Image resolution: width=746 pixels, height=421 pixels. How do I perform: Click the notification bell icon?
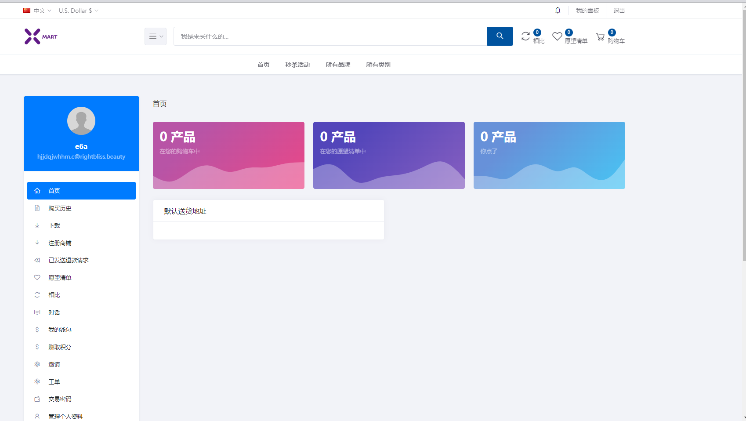coord(558,11)
